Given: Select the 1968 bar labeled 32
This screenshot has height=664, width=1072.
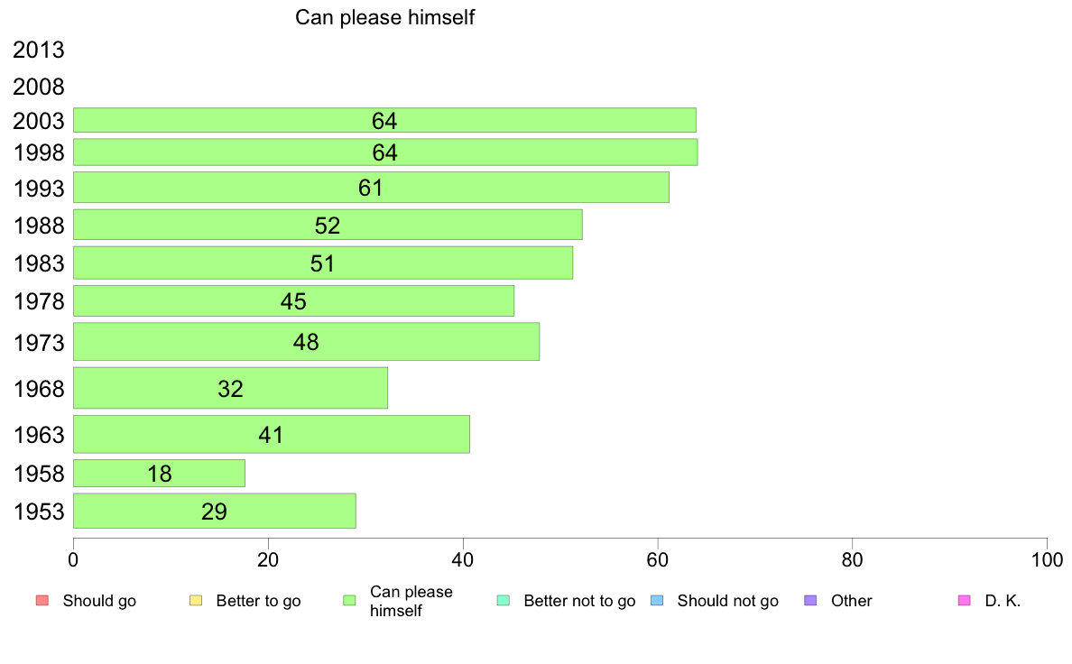Looking at the screenshot, I should 230,389.
